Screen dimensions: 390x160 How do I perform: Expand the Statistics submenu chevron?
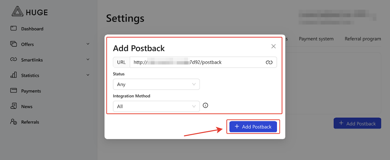[x=88, y=75]
